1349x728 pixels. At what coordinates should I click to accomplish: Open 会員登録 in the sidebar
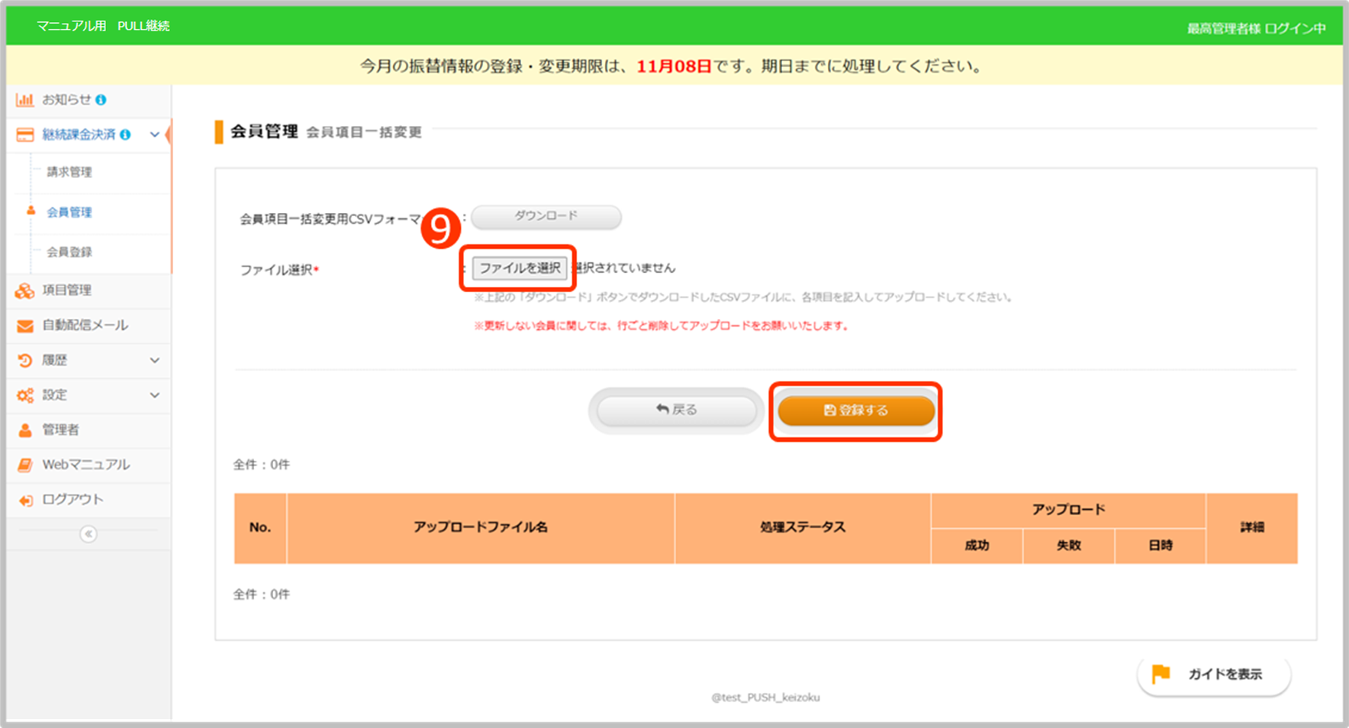pyautogui.click(x=69, y=252)
